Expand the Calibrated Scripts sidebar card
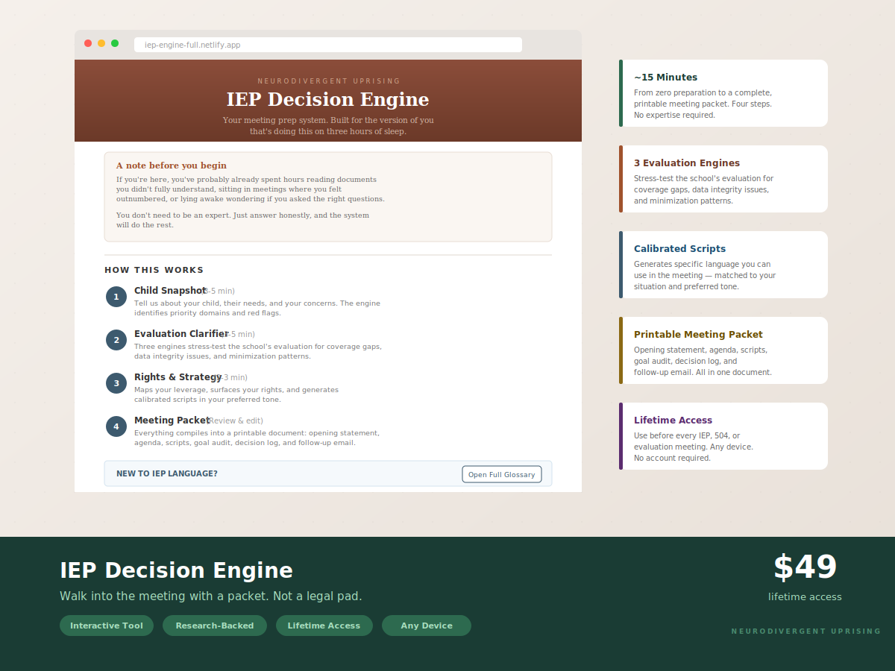 pyautogui.click(x=723, y=264)
